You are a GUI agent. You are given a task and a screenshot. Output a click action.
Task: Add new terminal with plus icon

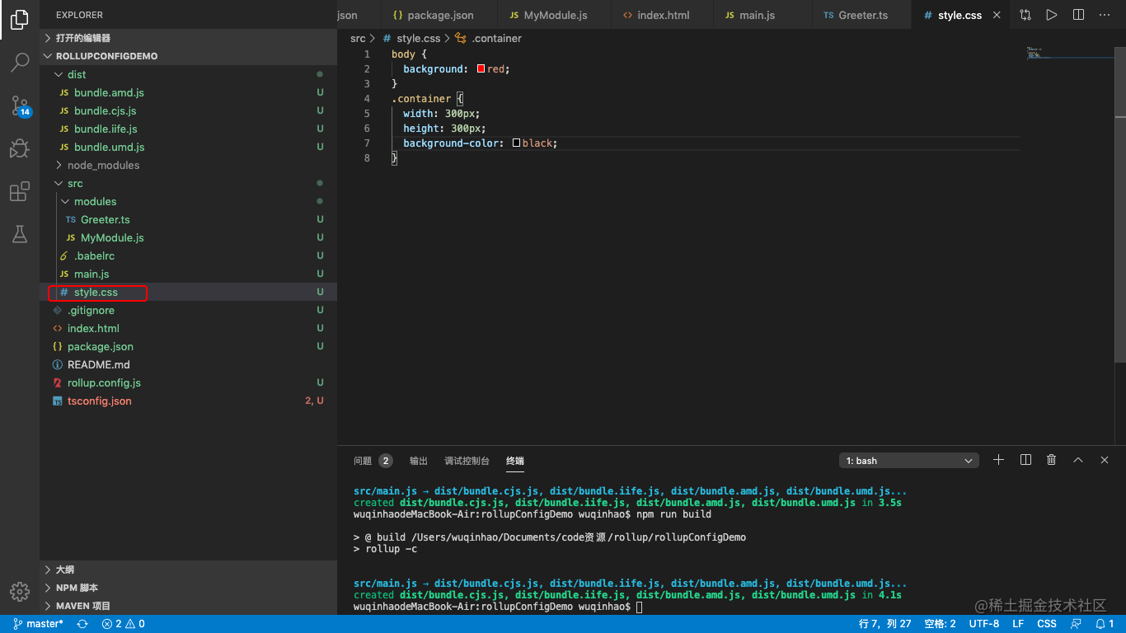point(998,460)
